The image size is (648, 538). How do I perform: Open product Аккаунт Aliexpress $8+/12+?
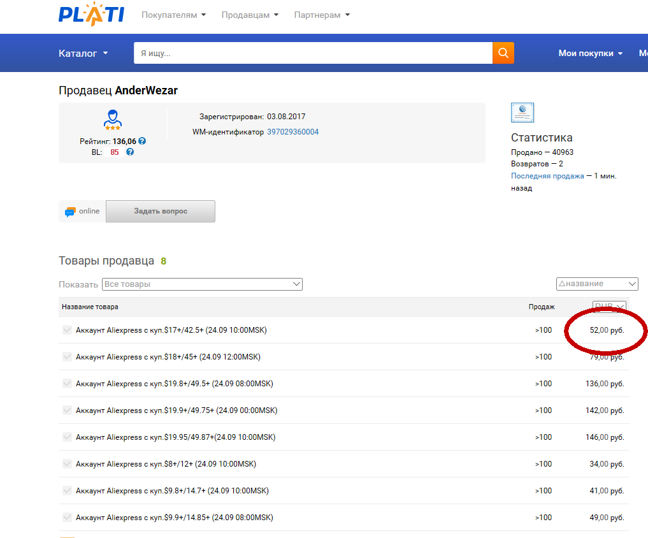click(166, 464)
